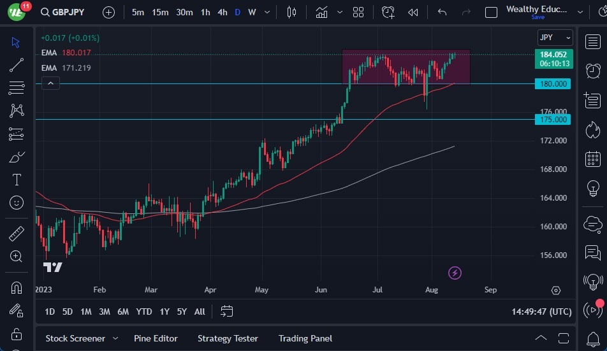607x351 pixels.
Task: Click the 180.000 price level label
Action: [553, 83]
